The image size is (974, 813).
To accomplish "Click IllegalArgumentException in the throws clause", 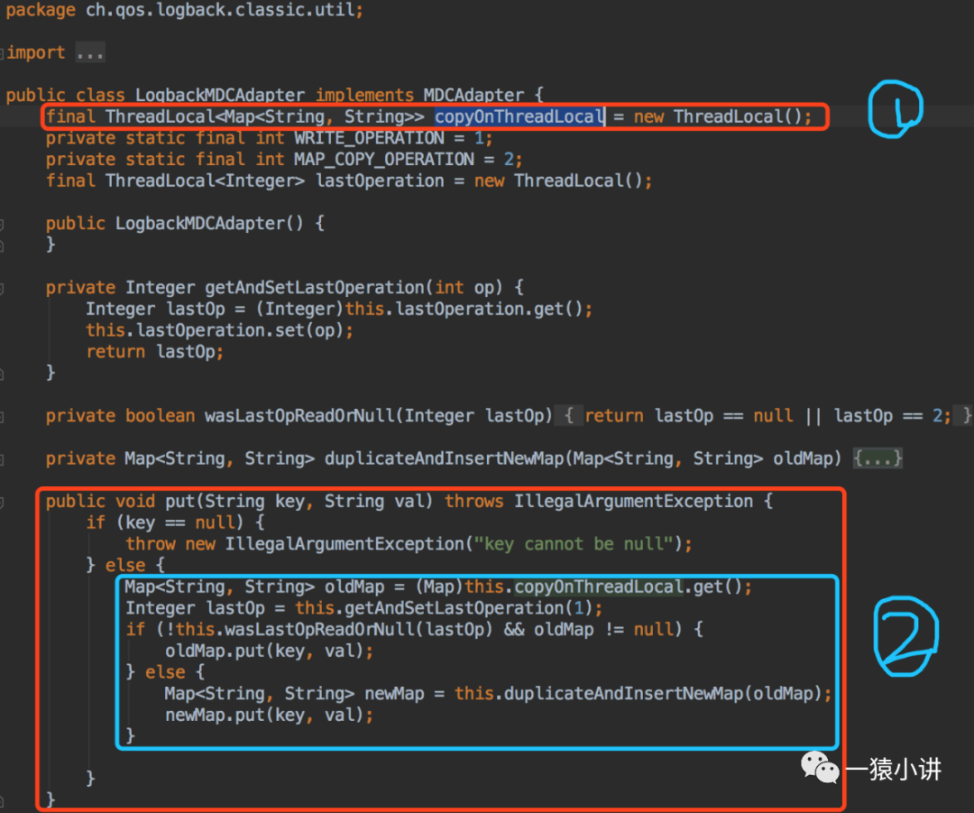I will pyautogui.click(x=634, y=501).
